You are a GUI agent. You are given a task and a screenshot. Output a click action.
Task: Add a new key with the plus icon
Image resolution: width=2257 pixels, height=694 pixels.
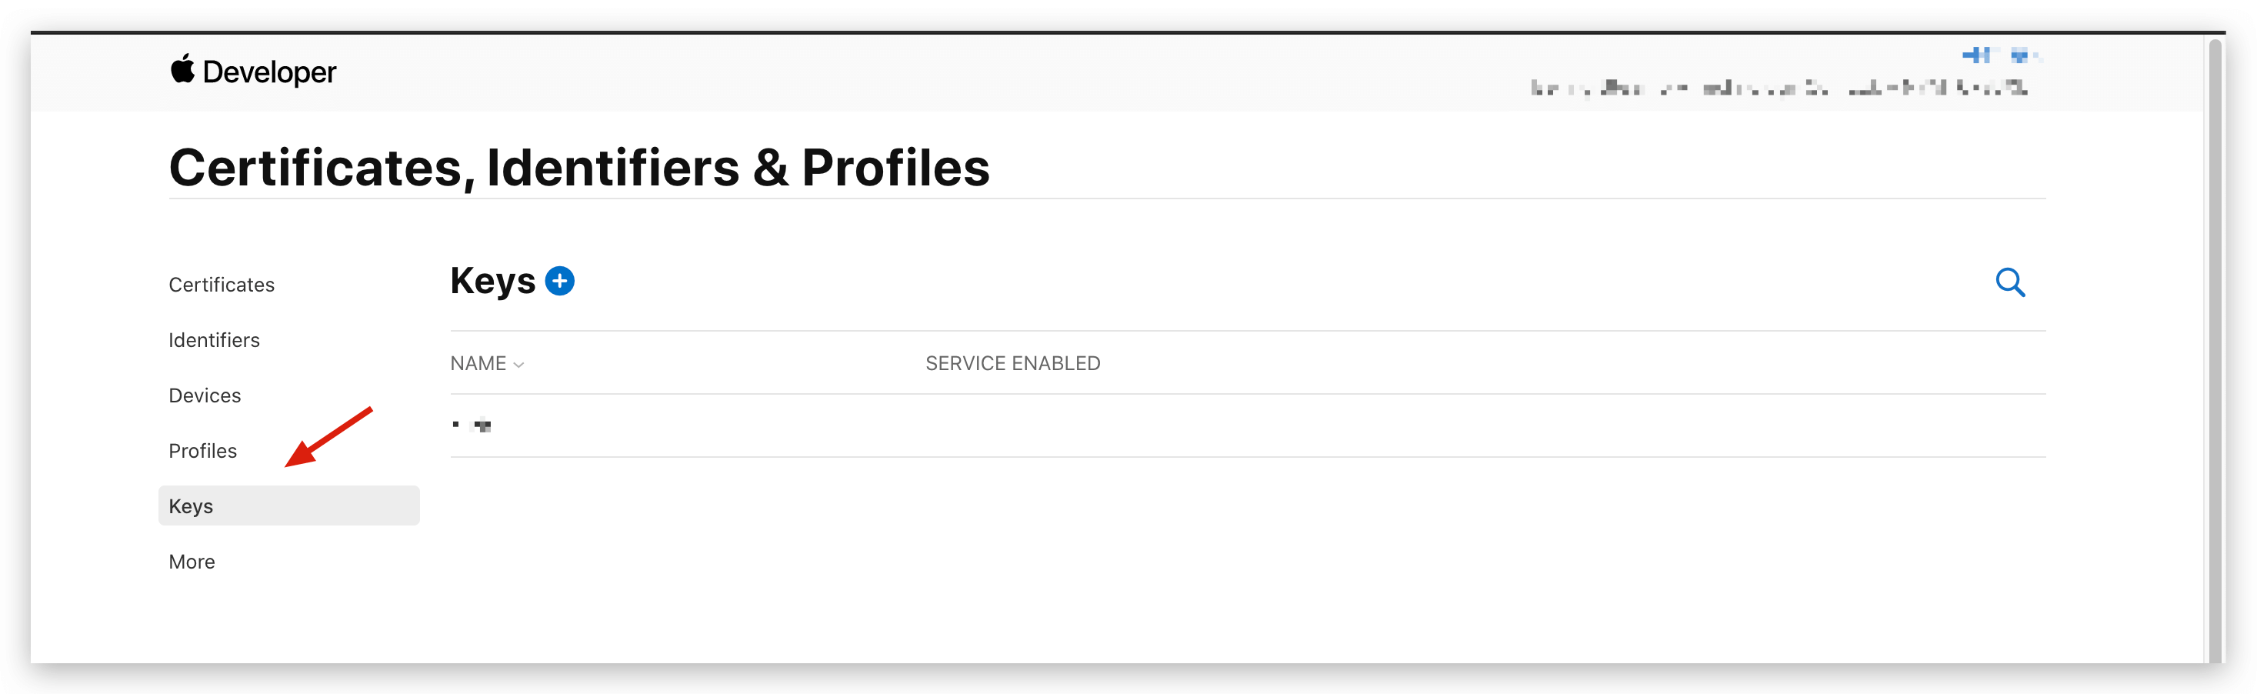pos(560,282)
